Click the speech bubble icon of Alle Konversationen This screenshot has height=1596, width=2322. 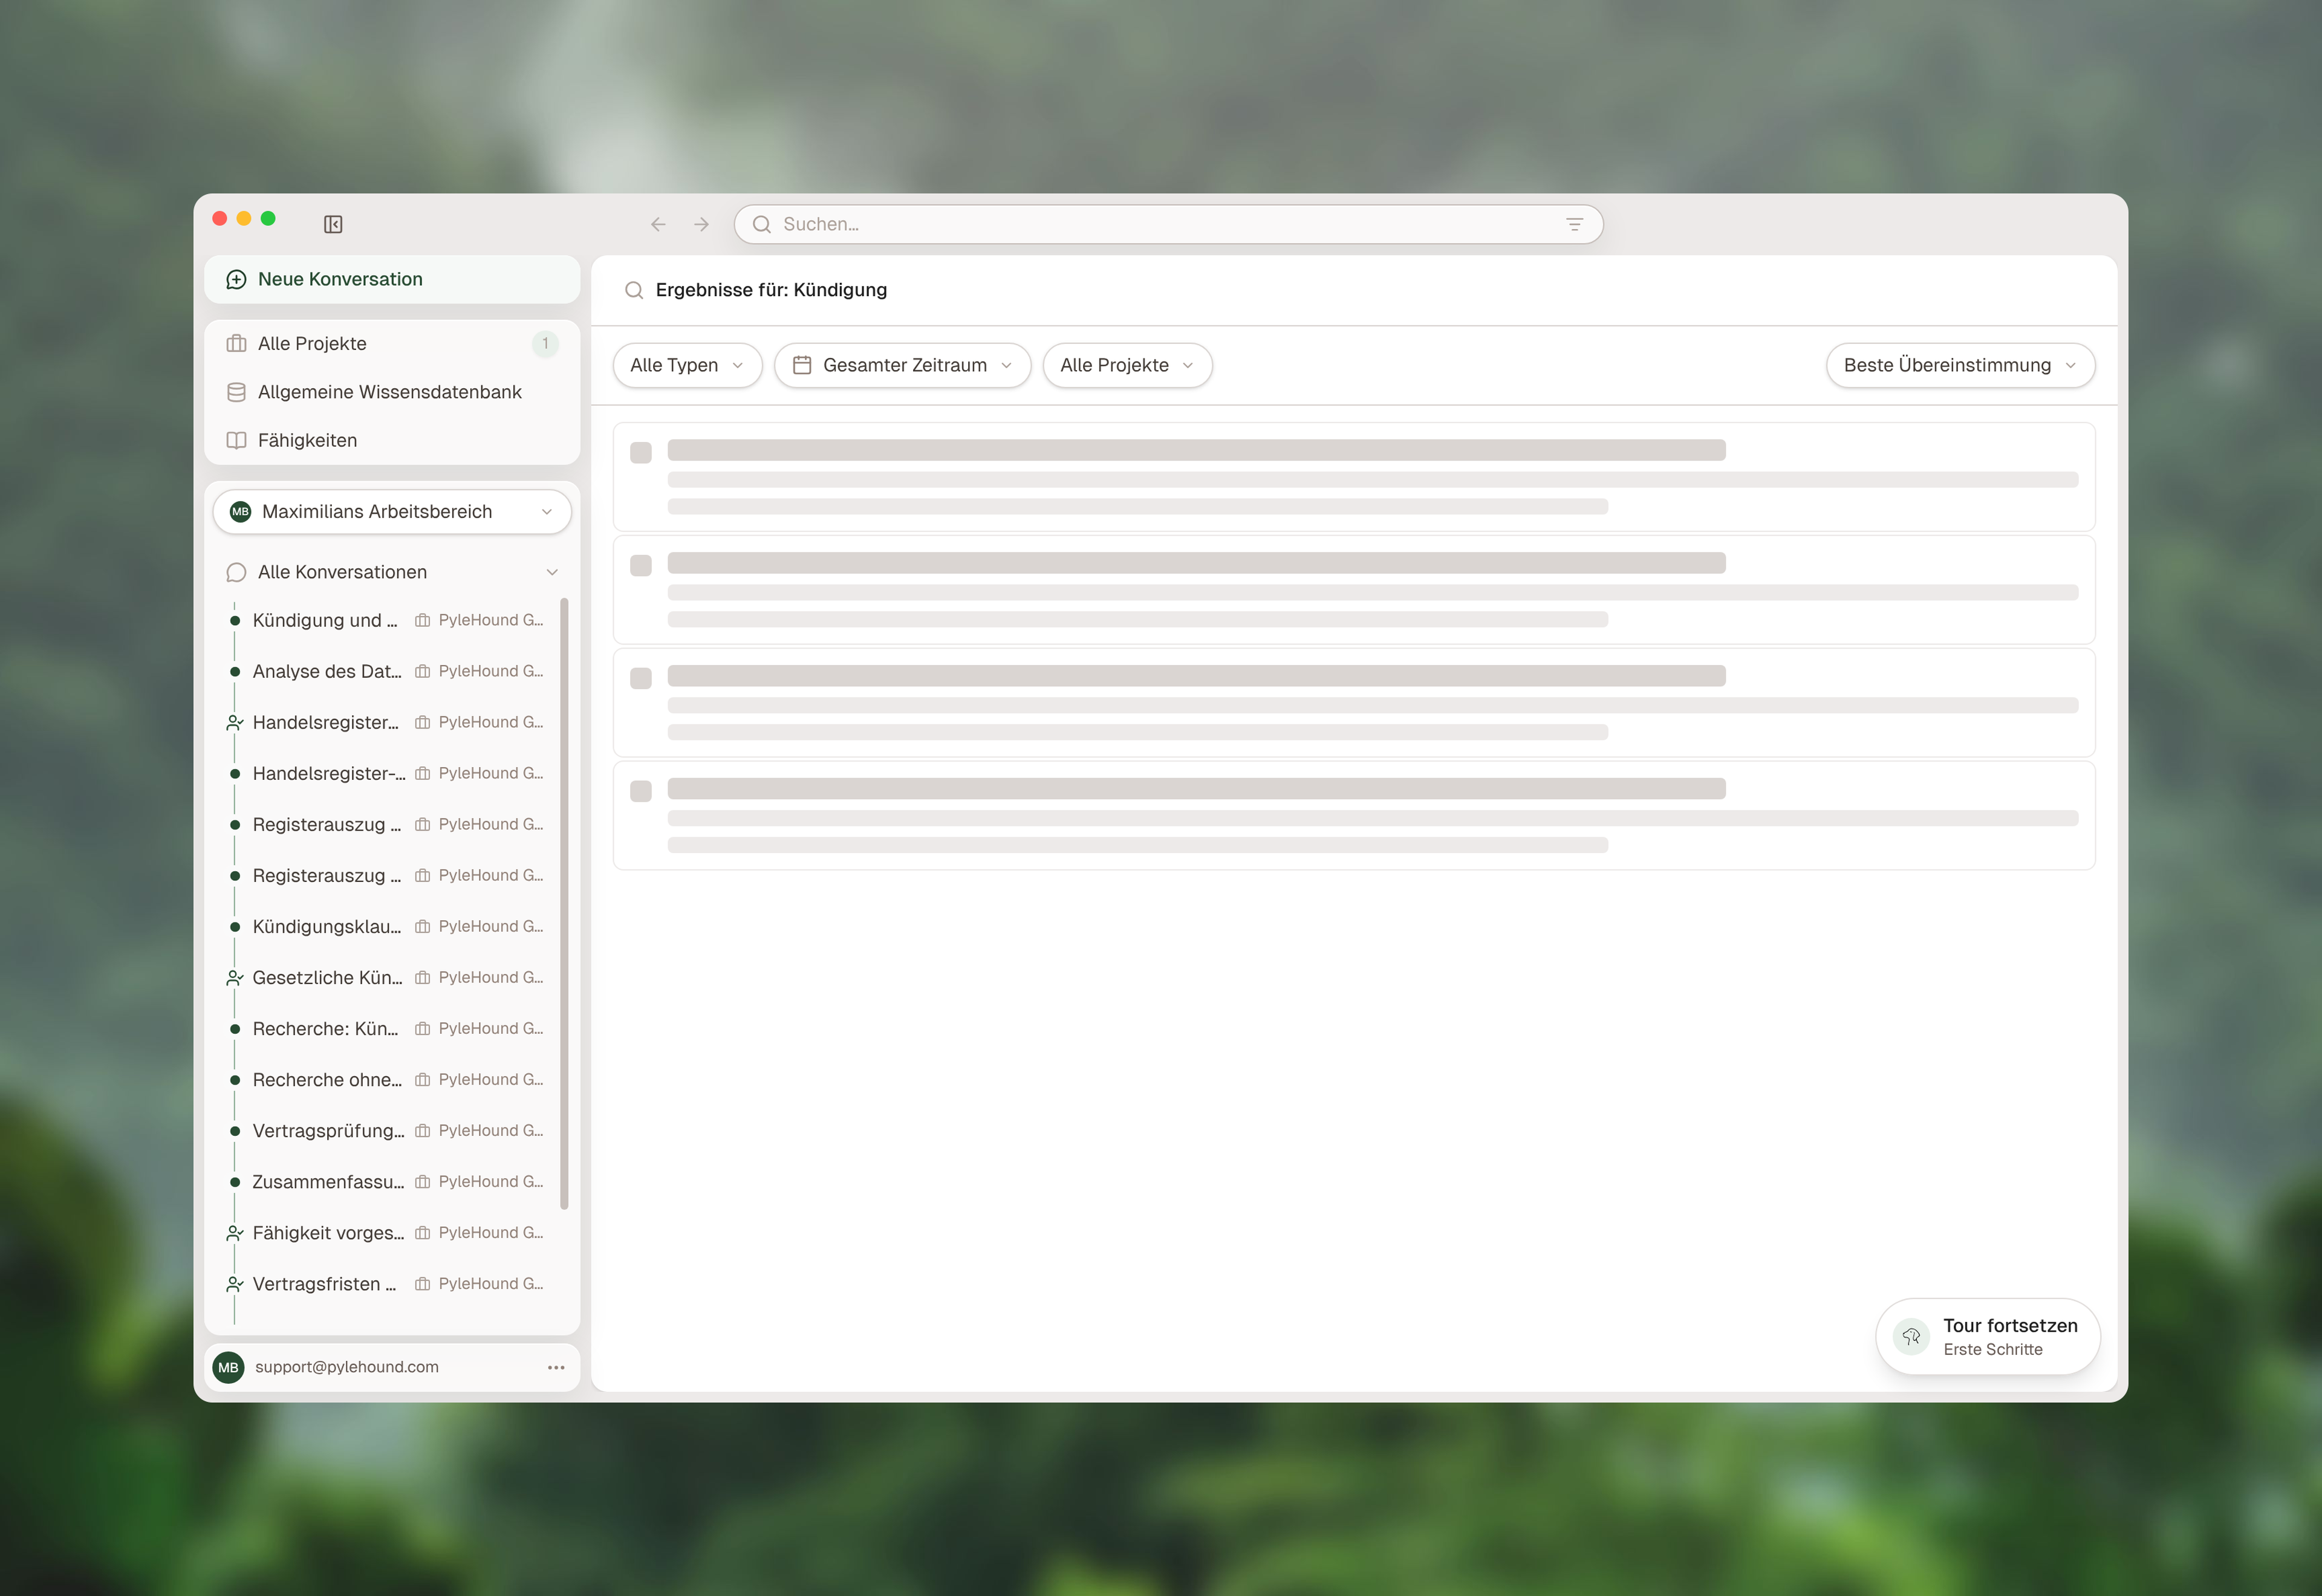(x=236, y=572)
